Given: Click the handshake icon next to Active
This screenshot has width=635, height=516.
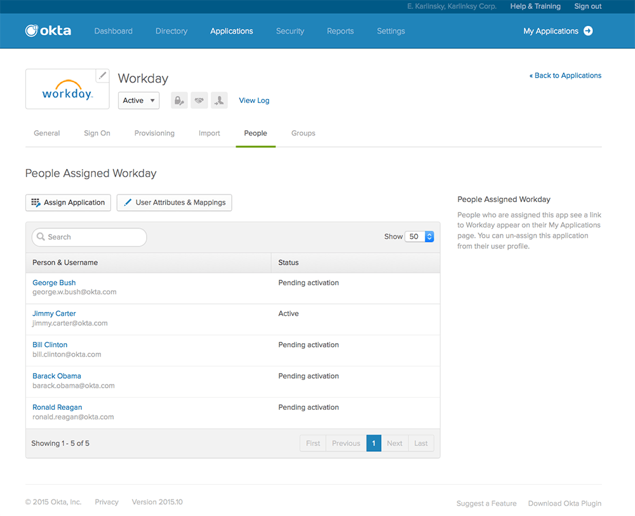Looking at the screenshot, I should coord(199,100).
